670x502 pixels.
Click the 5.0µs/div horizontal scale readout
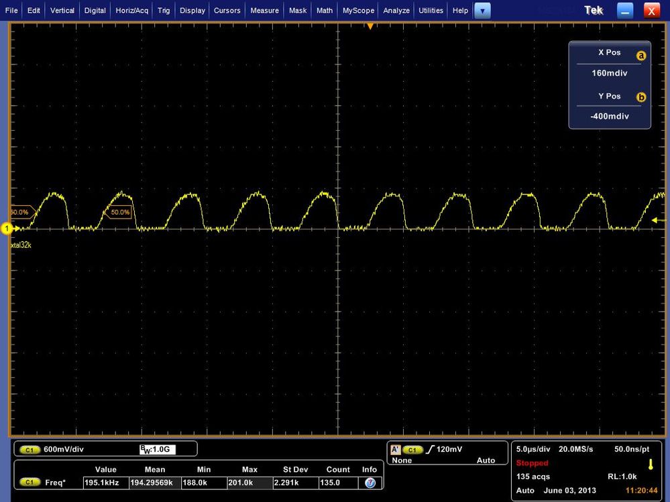click(533, 449)
